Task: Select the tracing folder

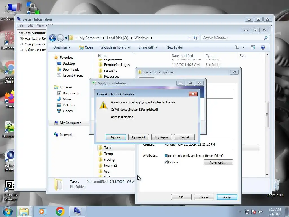Action: 106,160
